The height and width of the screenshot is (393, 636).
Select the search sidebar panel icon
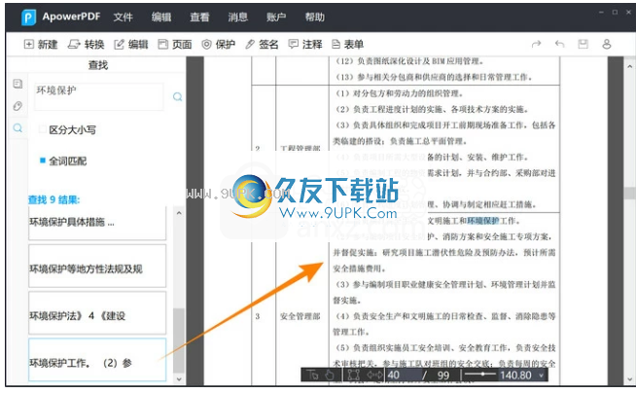pyautogui.click(x=18, y=128)
